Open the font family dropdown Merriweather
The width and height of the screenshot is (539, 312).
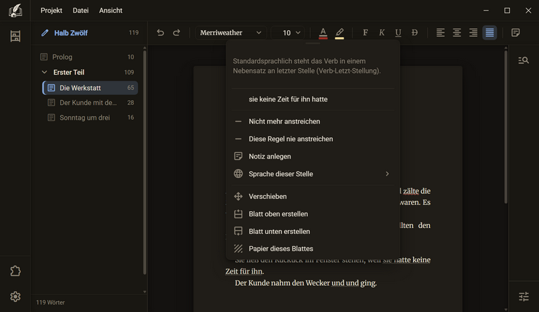230,32
